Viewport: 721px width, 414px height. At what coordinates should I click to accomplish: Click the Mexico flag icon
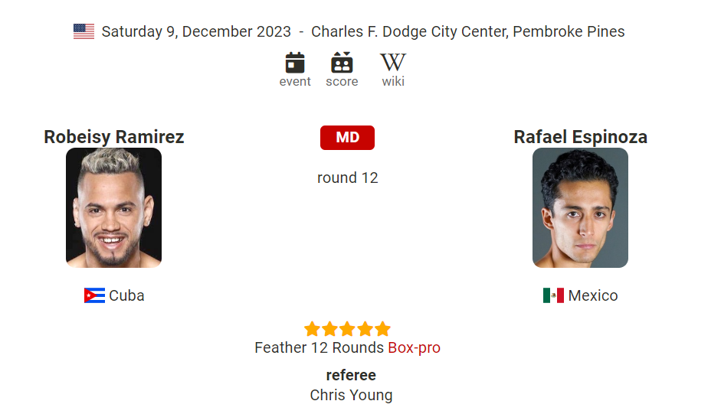(553, 295)
